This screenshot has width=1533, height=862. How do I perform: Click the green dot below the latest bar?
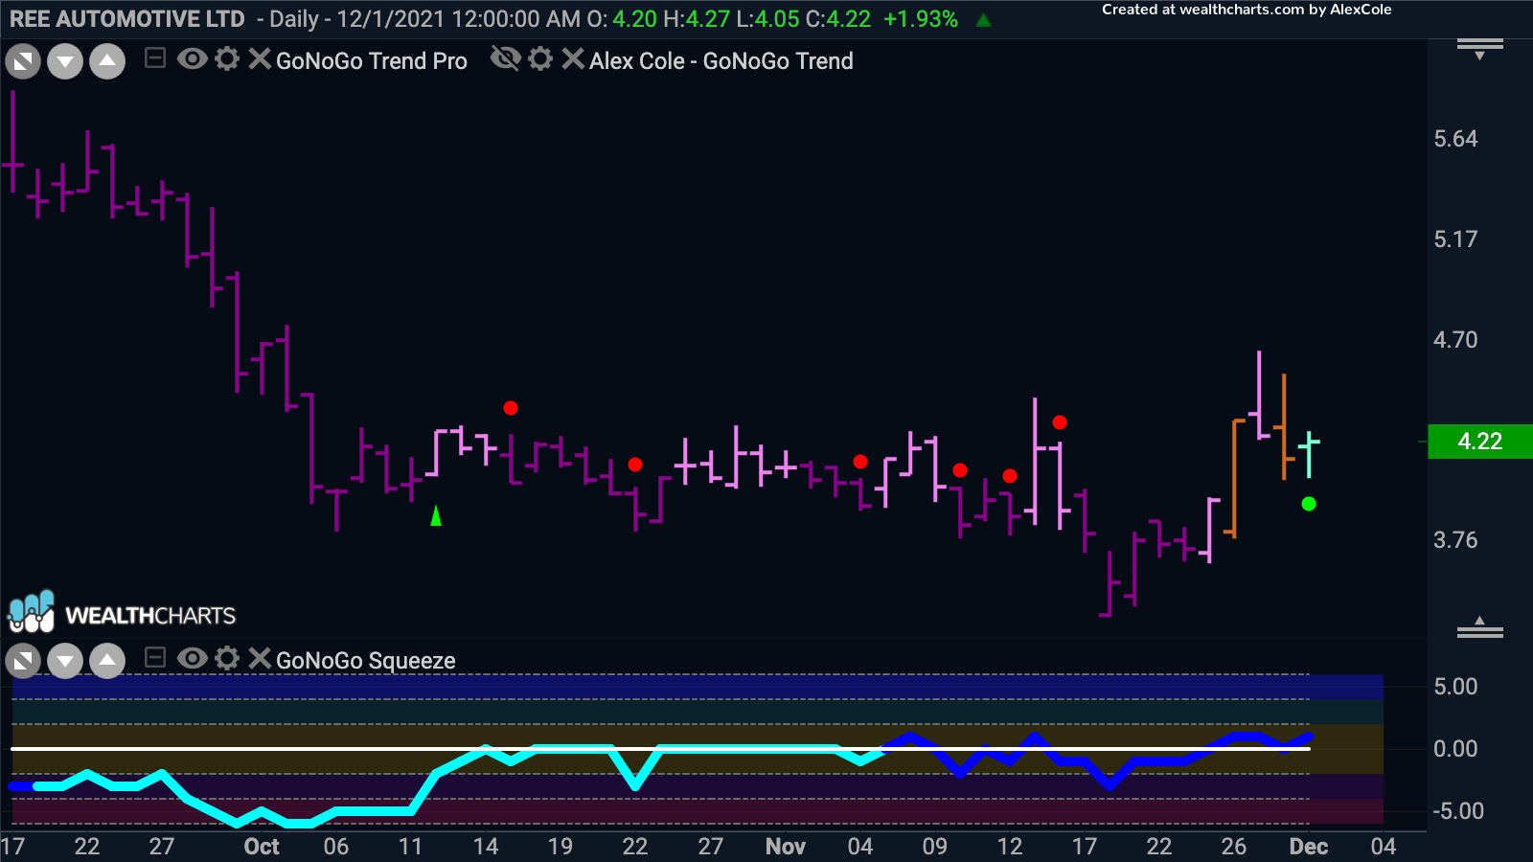click(1309, 504)
